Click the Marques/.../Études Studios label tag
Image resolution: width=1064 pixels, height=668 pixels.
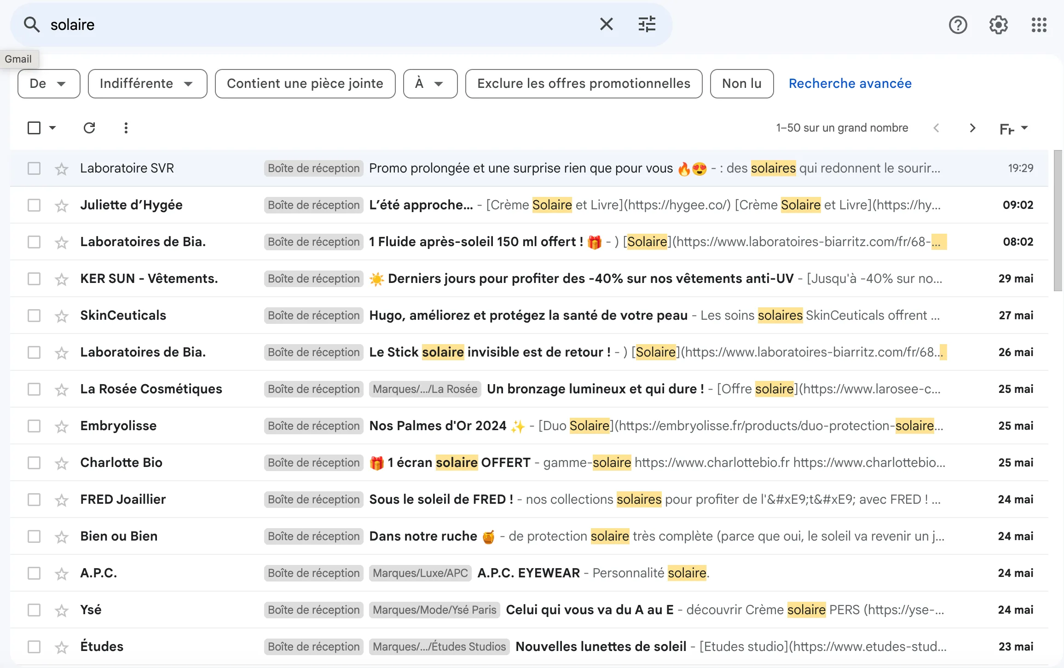439,647
